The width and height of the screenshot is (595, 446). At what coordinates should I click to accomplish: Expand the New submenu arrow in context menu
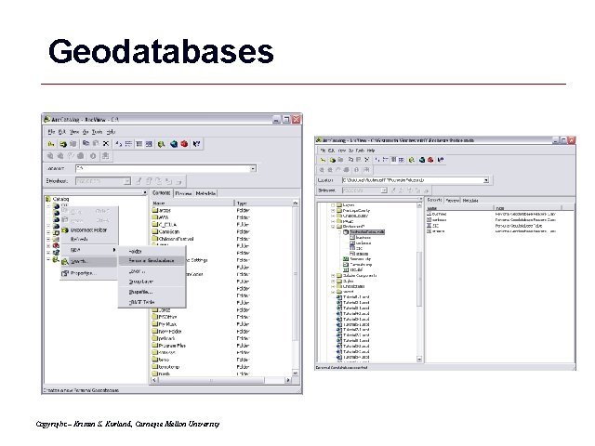[x=113, y=250]
